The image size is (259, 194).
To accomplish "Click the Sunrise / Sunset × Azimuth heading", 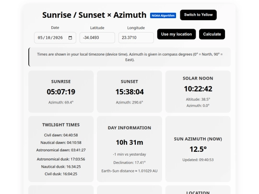I will (x=94, y=15).
